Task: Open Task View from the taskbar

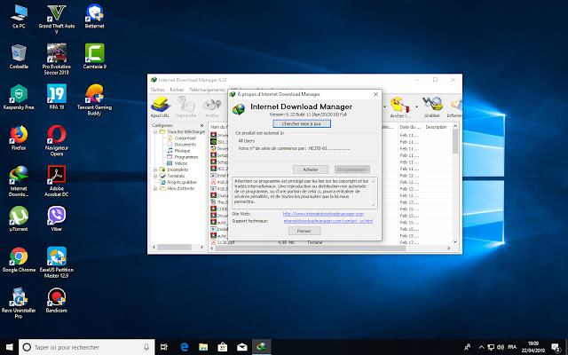Action: [x=163, y=347]
